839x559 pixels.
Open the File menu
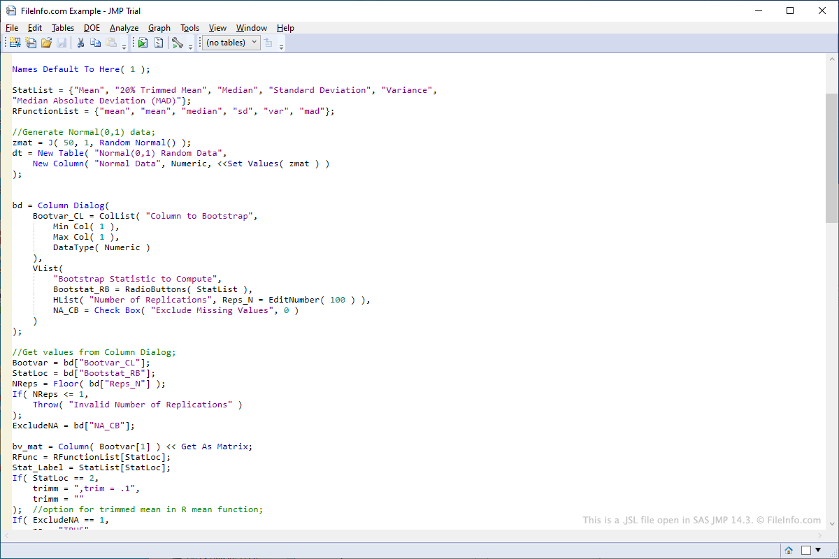coord(12,28)
